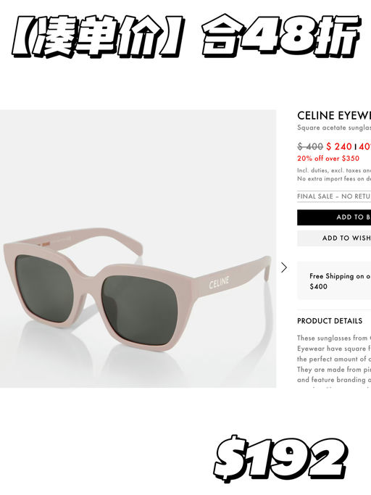Open the Free Shipping info banner

click(334, 280)
